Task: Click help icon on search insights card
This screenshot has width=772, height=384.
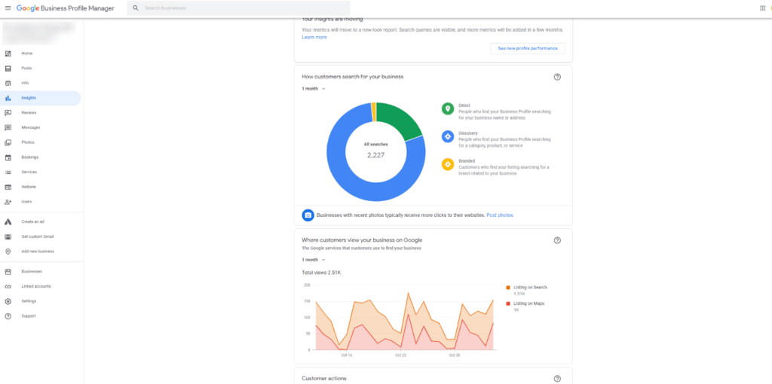Action: [557, 77]
